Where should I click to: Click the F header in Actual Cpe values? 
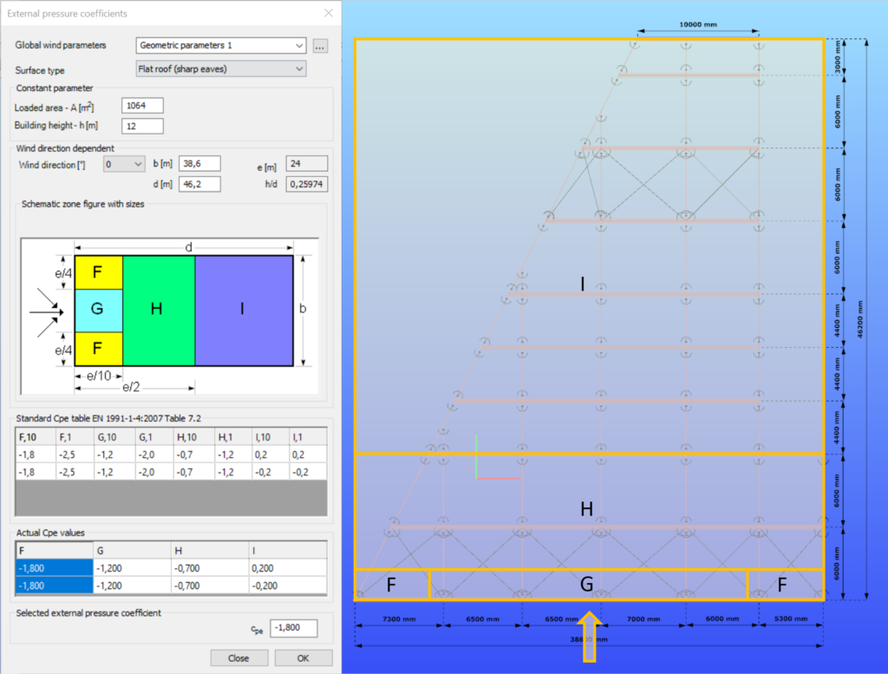[55, 551]
